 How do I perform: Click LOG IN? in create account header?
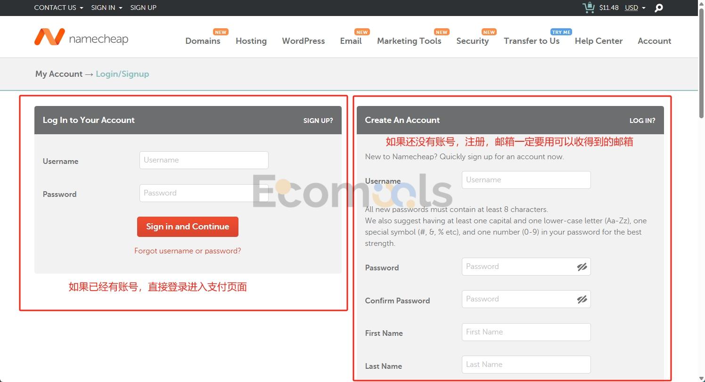coord(642,121)
